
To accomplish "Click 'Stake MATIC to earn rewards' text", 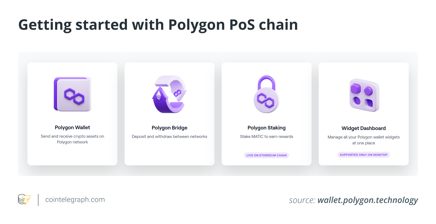I will 266,137.
